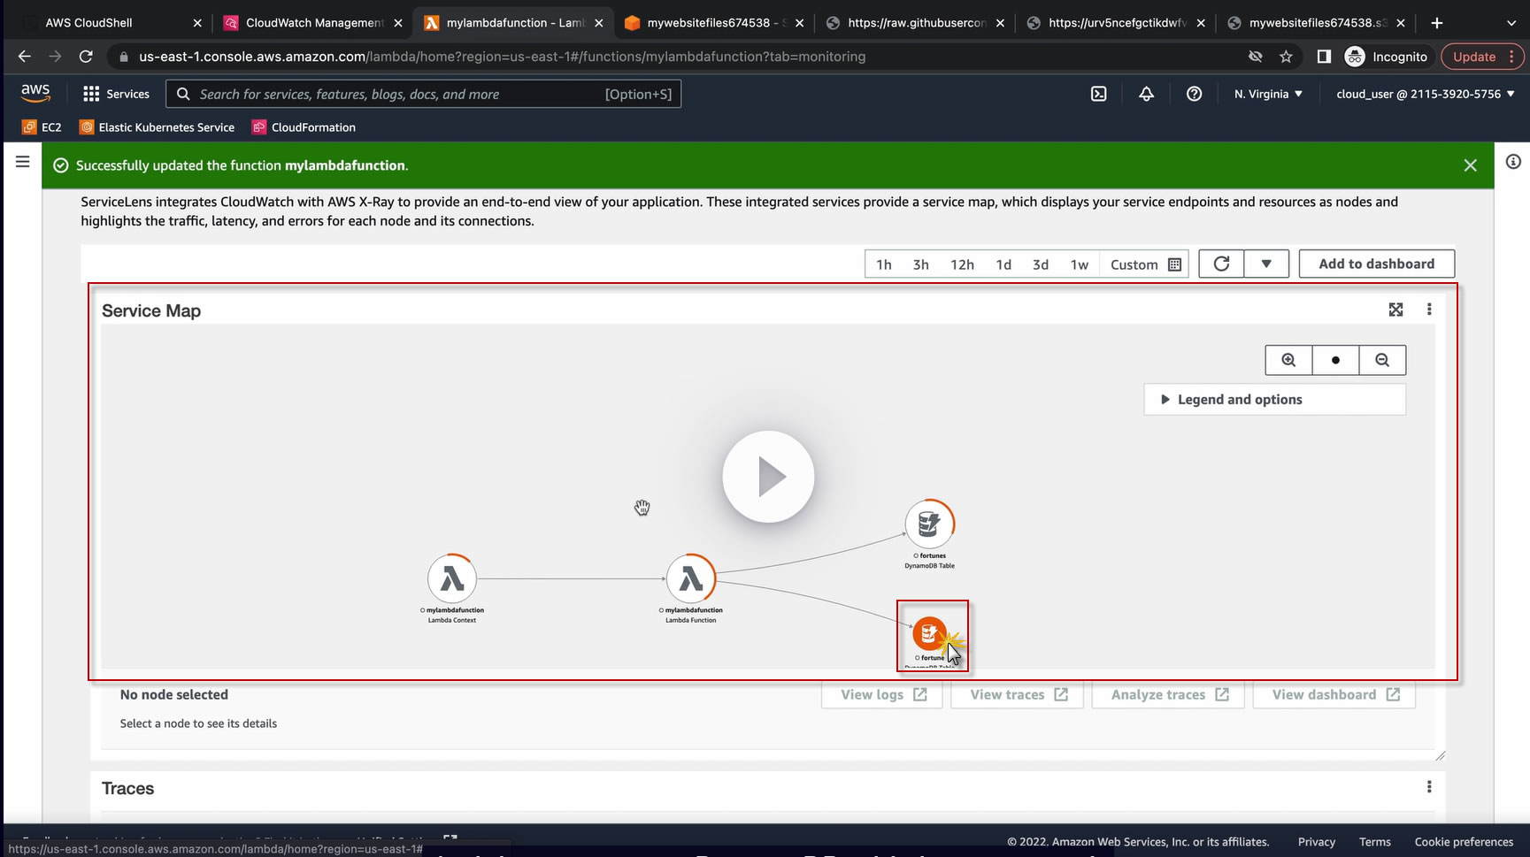Click Add to dashboard button
The width and height of the screenshot is (1530, 857).
pos(1376,264)
